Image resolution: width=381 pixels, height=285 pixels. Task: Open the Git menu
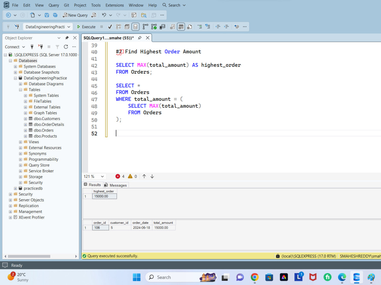[x=66, y=5]
